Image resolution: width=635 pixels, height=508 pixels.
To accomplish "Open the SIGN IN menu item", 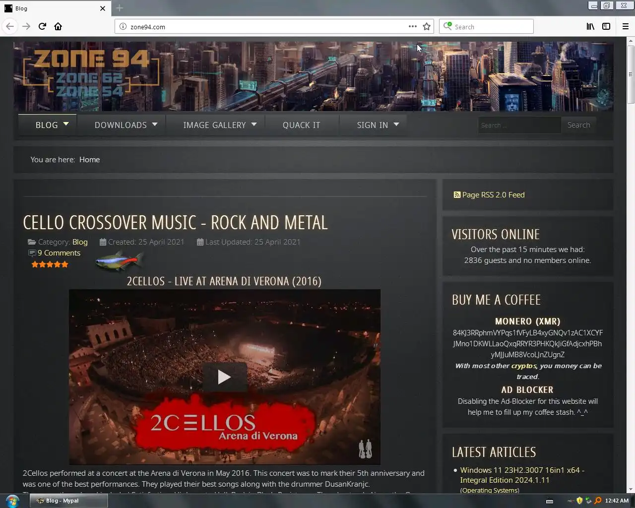I will [373, 125].
